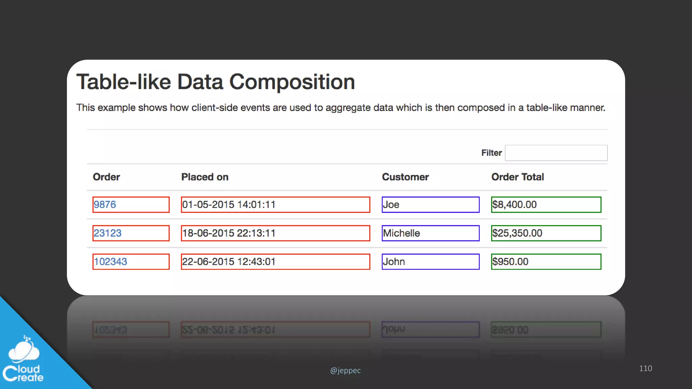Open order 102343 link
692x389 pixels.
pos(110,262)
